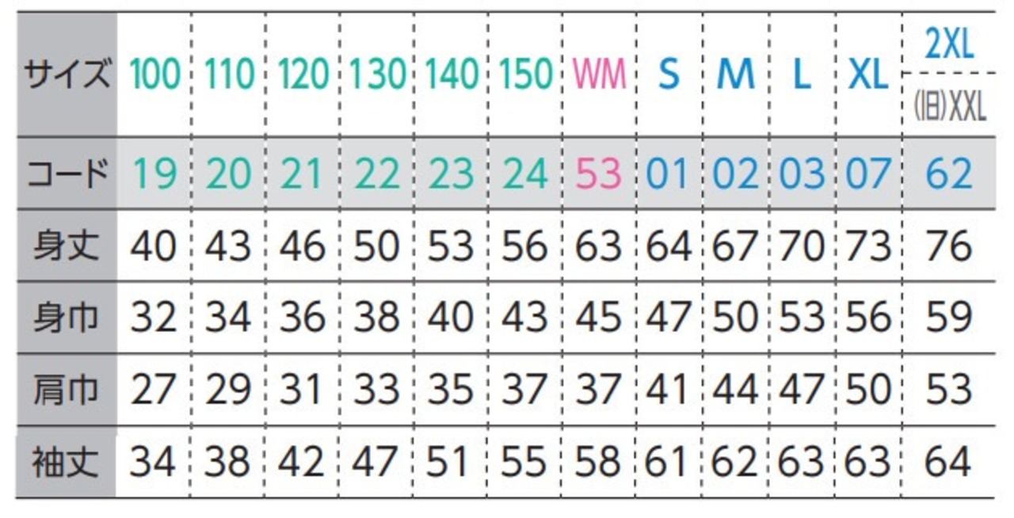
Task: Click the pink code 53 cell
Action: tap(599, 173)
